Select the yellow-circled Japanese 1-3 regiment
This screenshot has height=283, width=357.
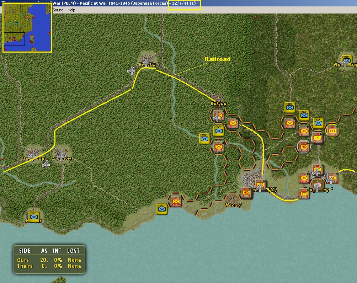point(332,131)
